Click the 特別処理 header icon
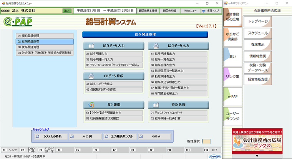292x159 pixels. (x=156, y=105)
